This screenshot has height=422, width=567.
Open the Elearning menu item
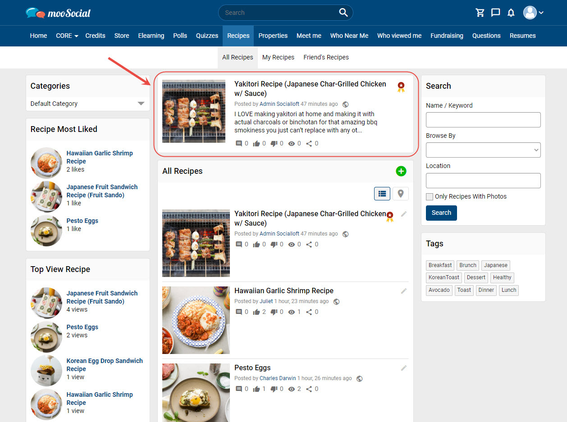[151, 36]
